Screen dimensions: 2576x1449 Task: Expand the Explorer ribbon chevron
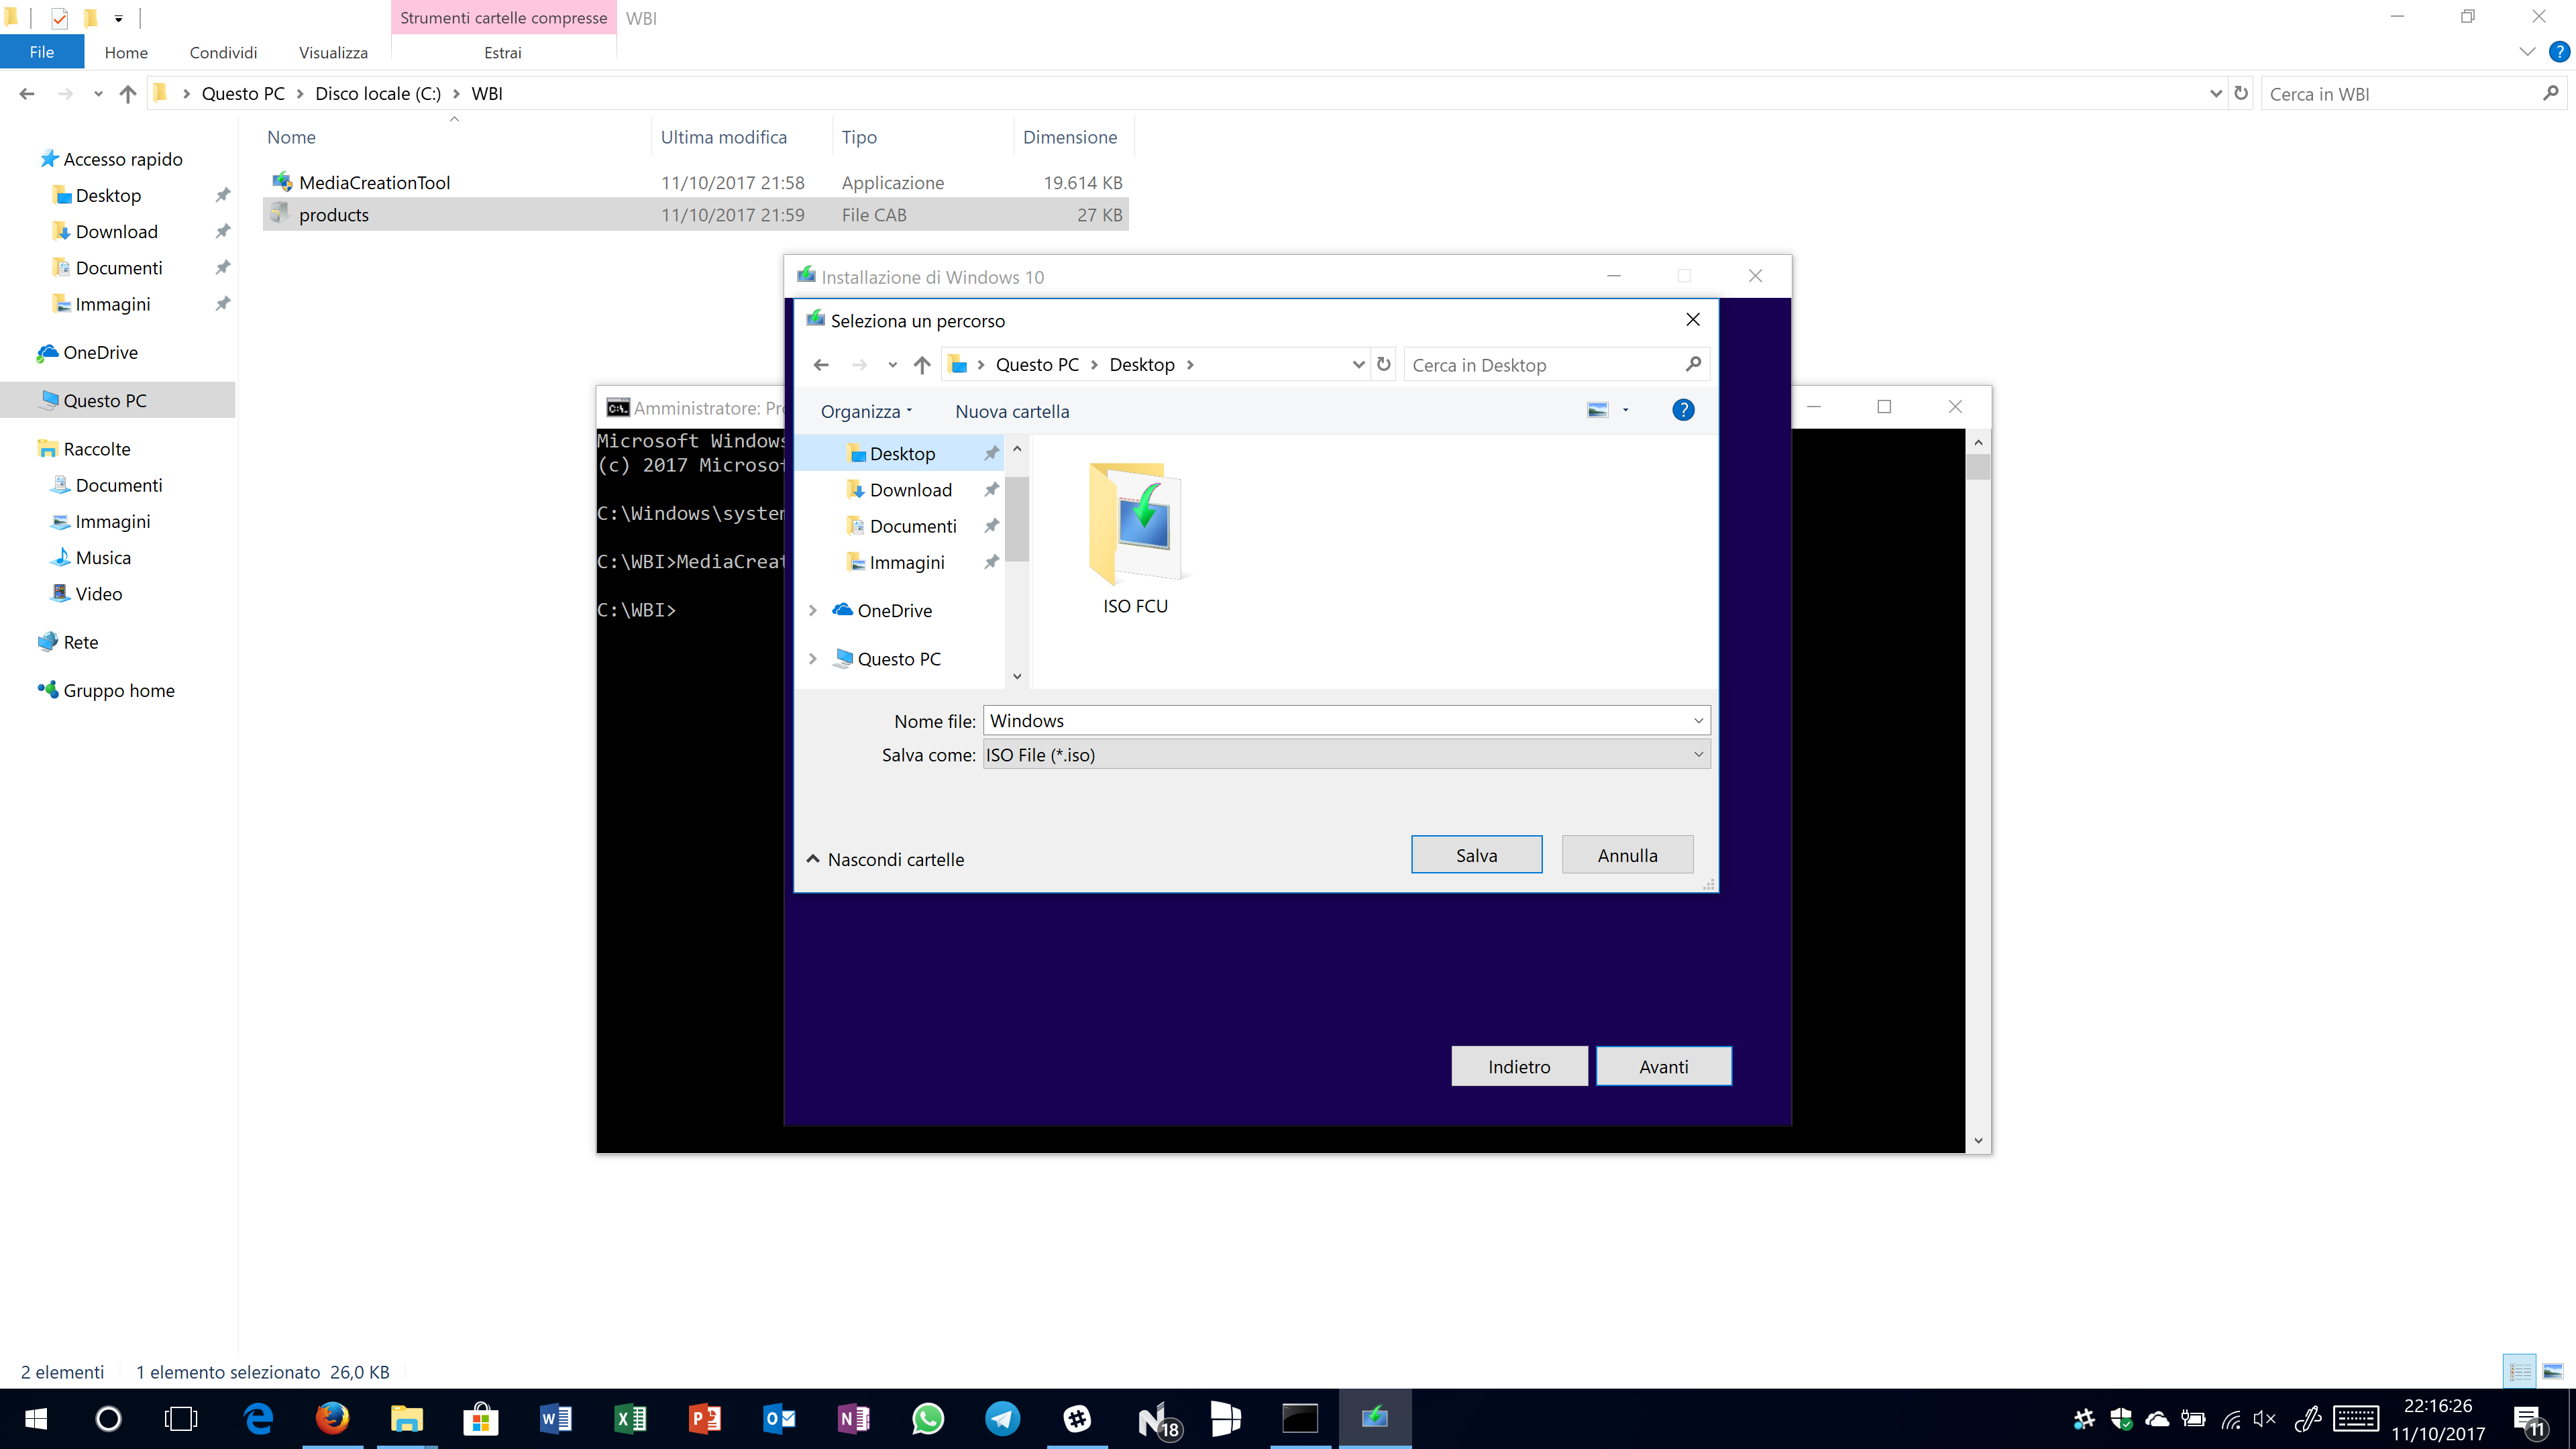2527,52
